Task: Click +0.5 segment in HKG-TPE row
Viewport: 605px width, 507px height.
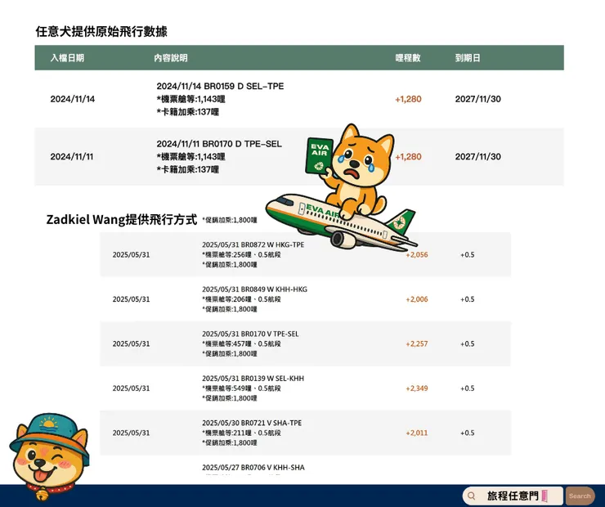Action: click(x=468, y=254)
